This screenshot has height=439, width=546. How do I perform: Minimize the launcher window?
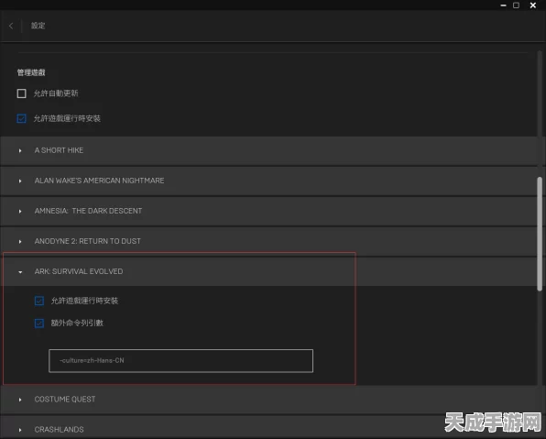(503, 5)
